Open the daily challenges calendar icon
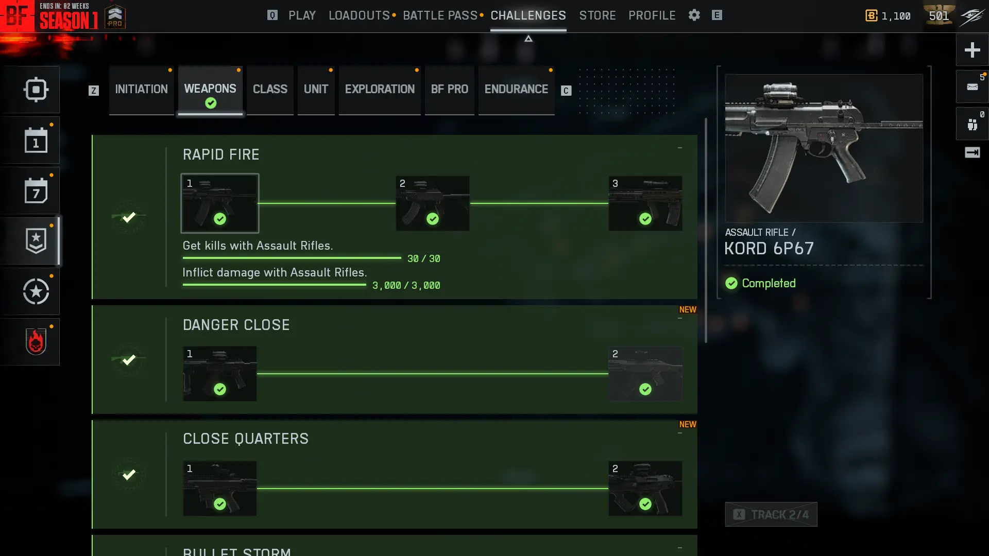 (36, 141)
